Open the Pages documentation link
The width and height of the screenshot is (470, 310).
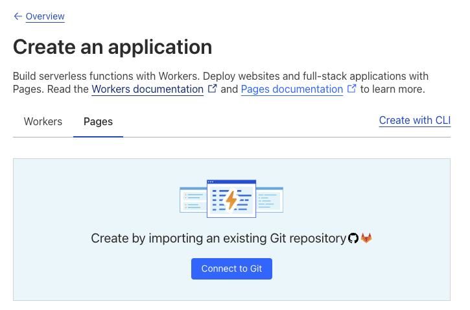292,89
